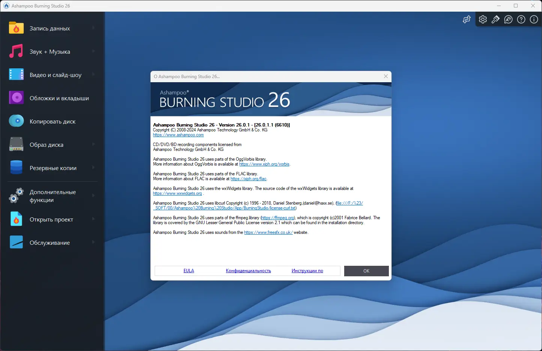Open the ffmpeg.org link
The width and height of the screenshot is (542, 351).
click(x=278, y=218)
